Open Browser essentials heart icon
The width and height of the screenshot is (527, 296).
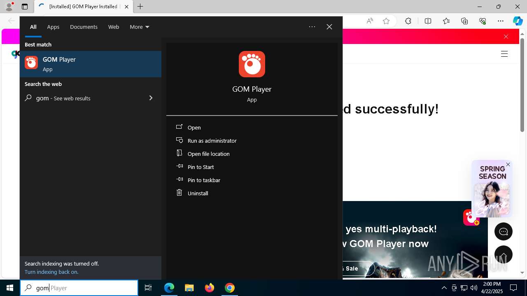(x=483, y=21)
